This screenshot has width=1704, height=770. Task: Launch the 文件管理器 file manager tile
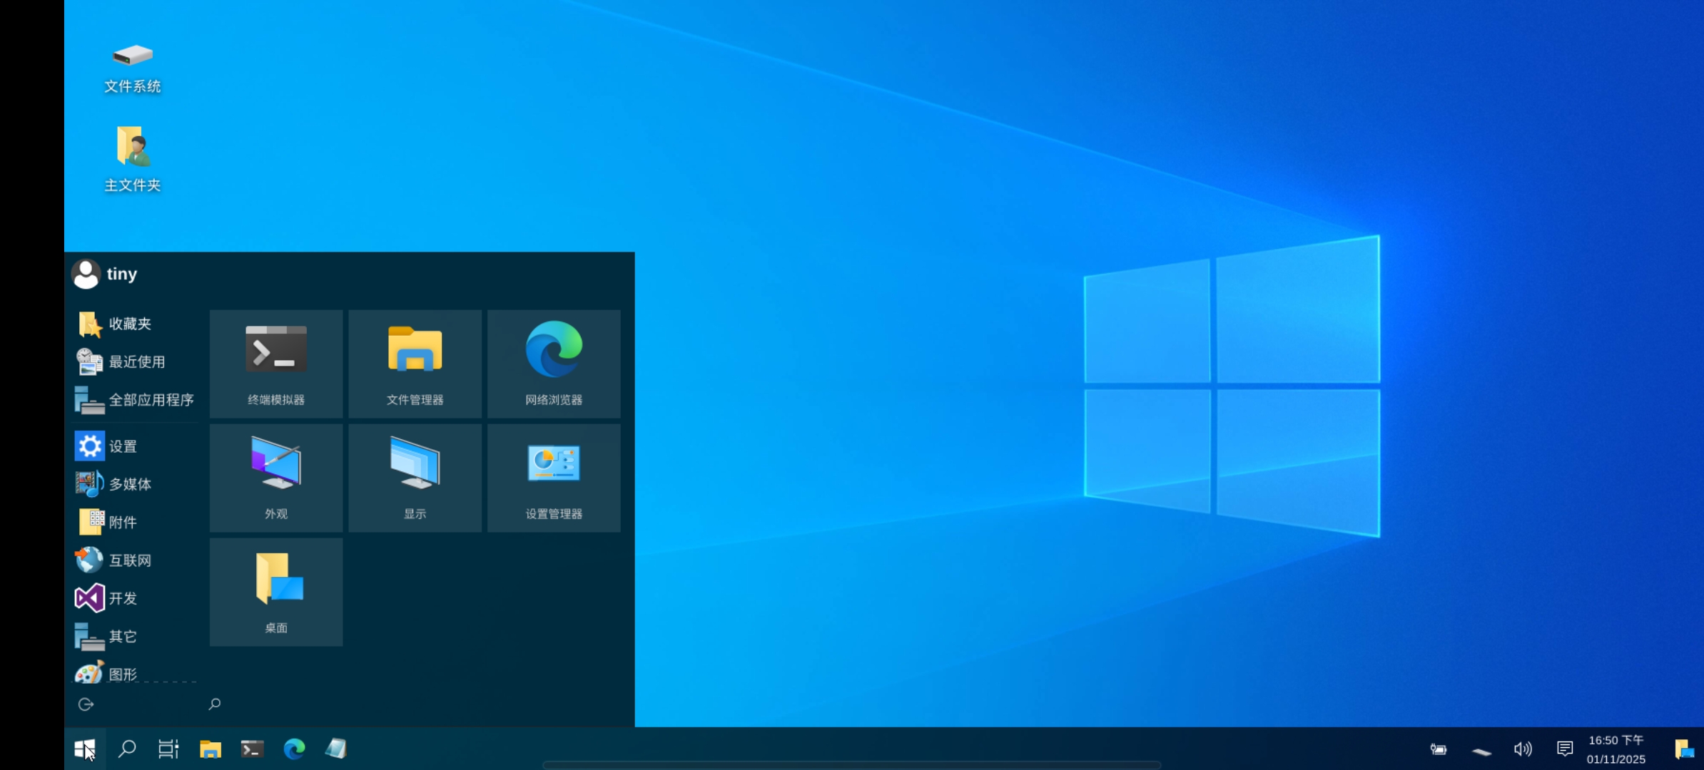pyautogui.click(x=415, y=364)
